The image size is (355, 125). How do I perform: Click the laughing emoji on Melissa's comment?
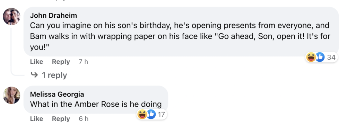coord(142,114)
